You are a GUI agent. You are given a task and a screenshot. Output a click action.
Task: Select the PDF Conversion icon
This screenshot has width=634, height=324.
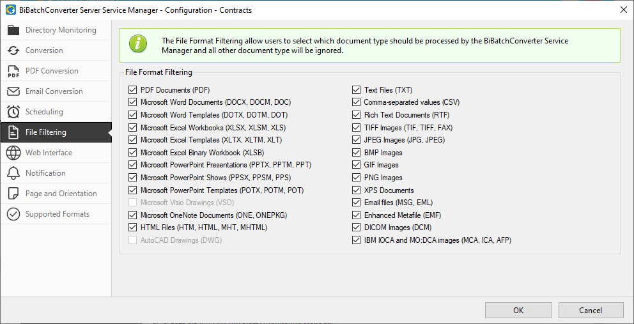(x=13, y=71)
